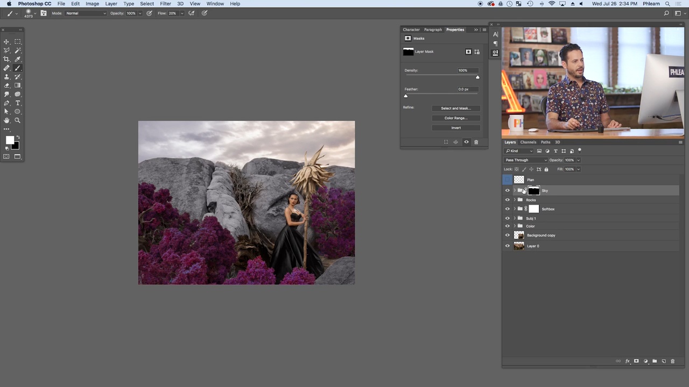The width and height of the screenshot is (689, 387).
Task: Hide the Background copy layer
Action: tap(507, 235)
